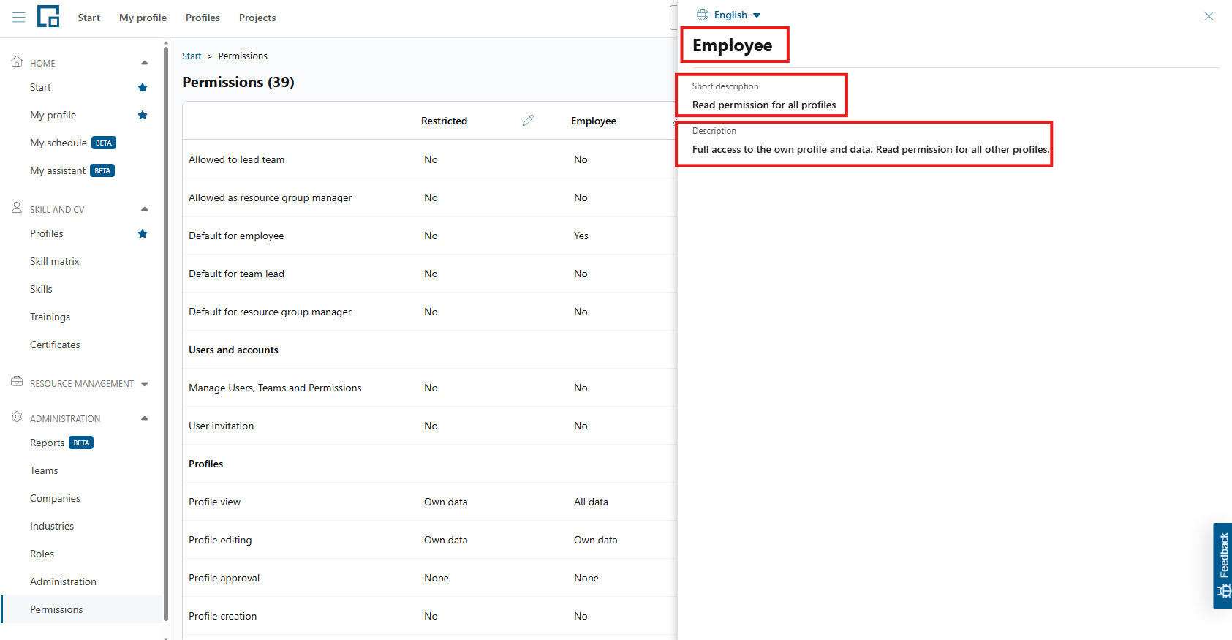This screenshot has width=1232, height=640.
Task: Click the application logo icon
Action: click(x=48, y=16)
